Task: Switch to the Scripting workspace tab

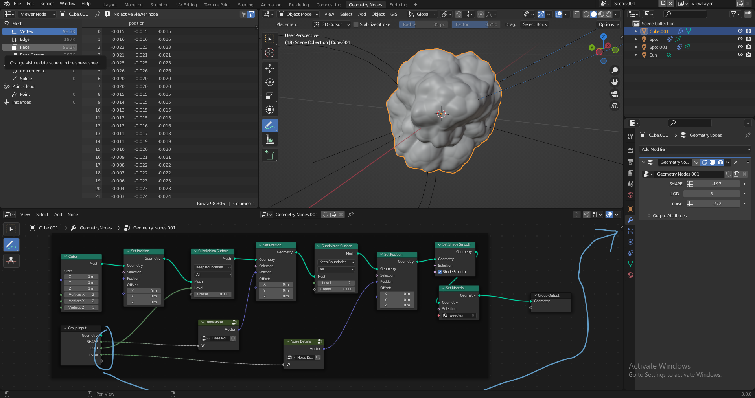Action: [x=398, y=5]
